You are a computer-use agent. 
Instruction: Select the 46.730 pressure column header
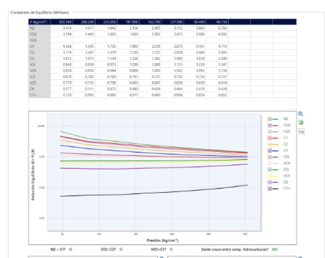click(217, 21)
